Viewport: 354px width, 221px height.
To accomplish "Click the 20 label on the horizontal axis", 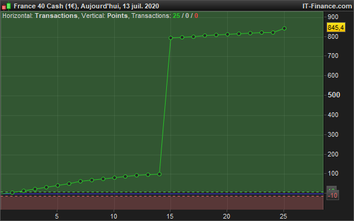I will [227, 216].
